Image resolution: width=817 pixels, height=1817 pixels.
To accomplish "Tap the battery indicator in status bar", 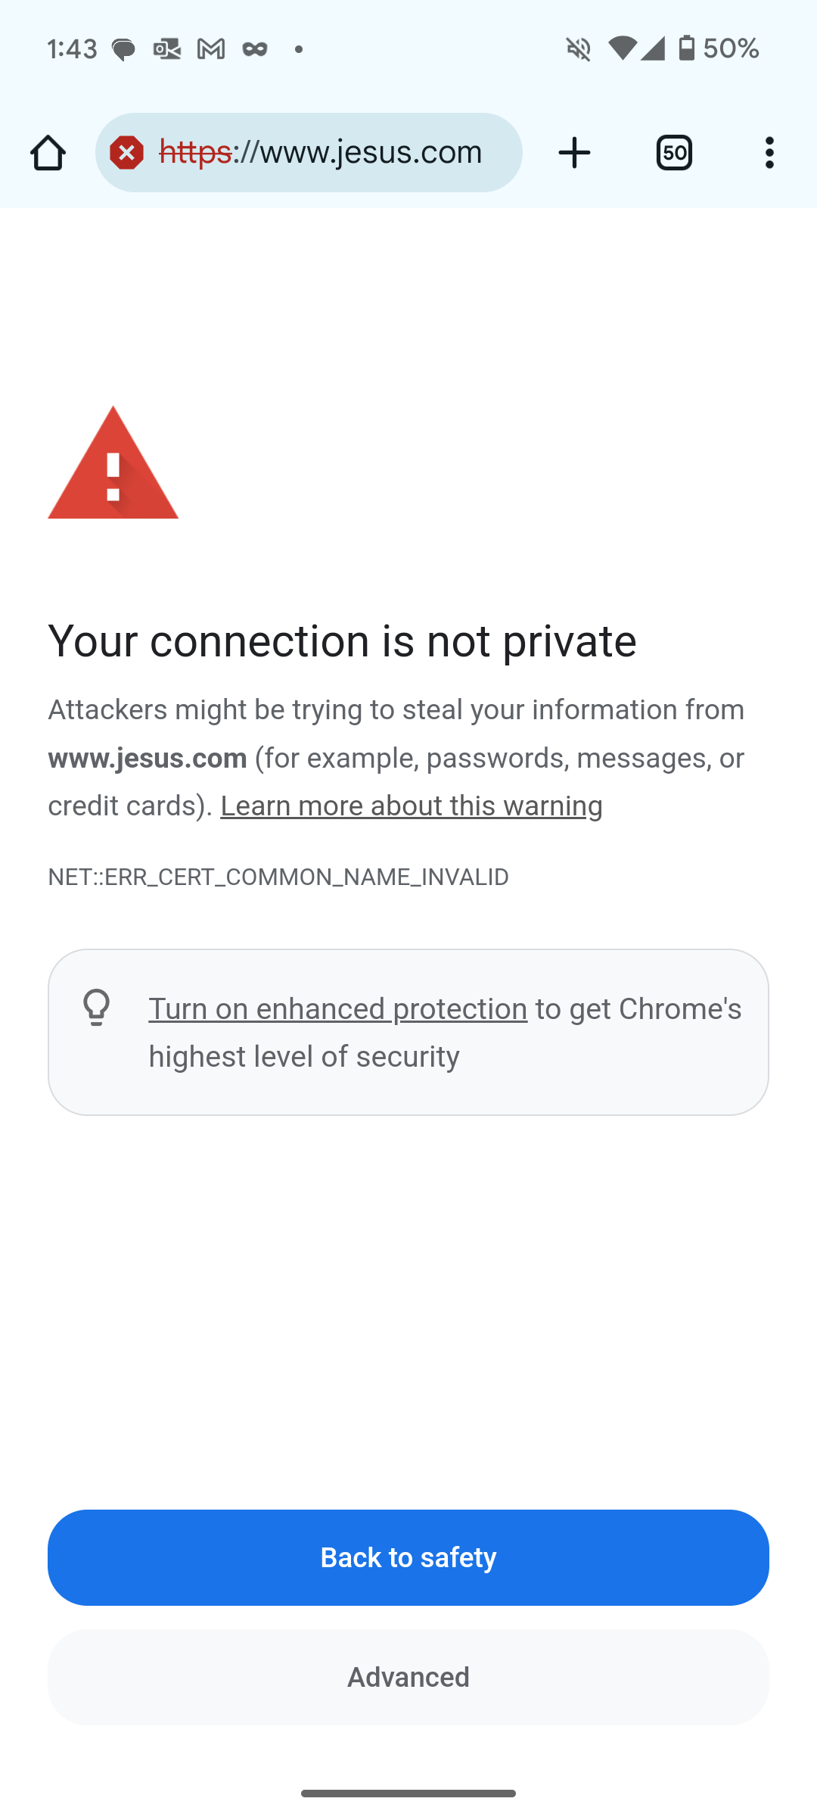I will click(687, 49).
